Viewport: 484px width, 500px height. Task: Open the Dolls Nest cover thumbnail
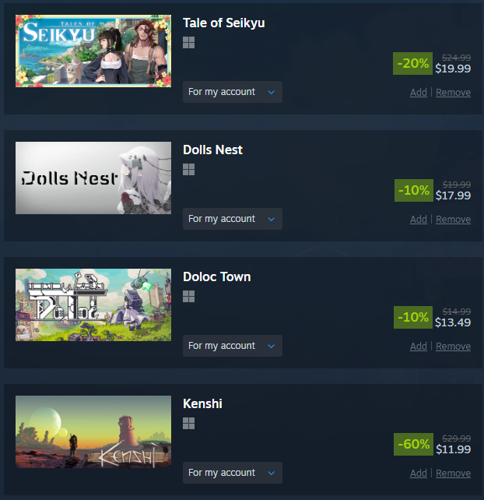(93, 178)
